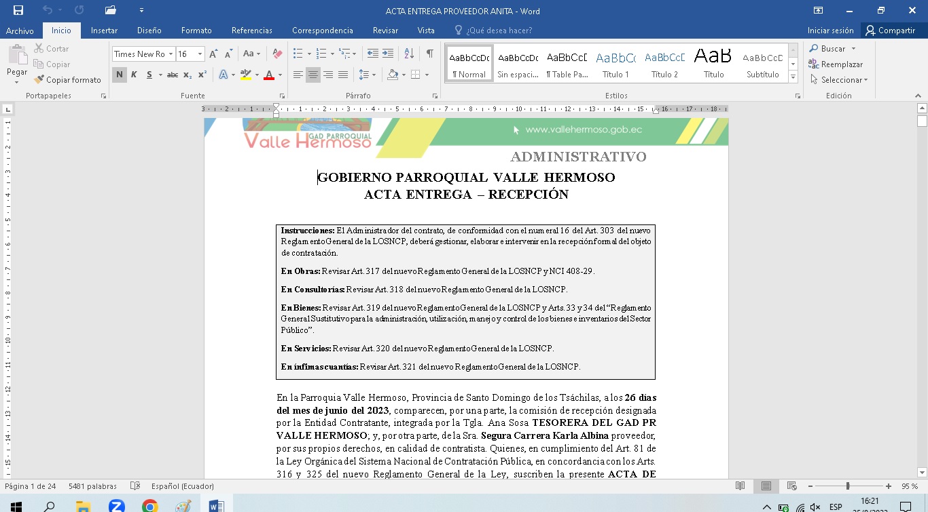Toggle show paragraph marks
This screenshot has width=928, height=512.
pos(429,54)
